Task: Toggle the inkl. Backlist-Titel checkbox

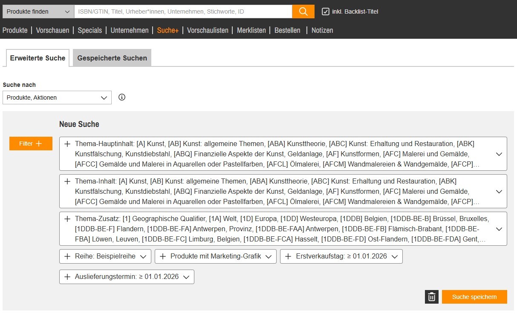Action: (x=326, y=11)
